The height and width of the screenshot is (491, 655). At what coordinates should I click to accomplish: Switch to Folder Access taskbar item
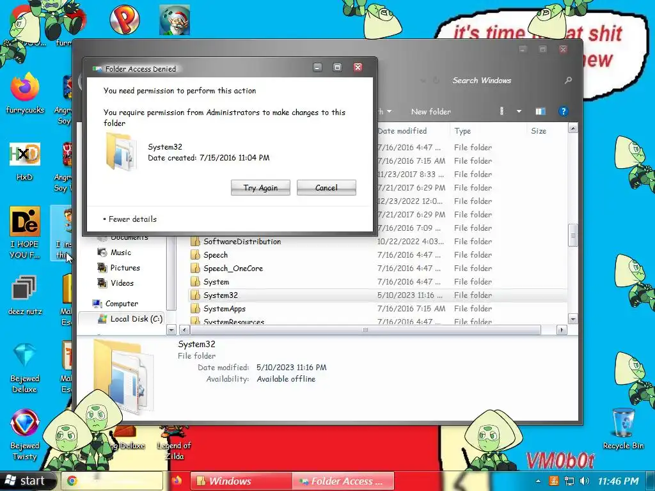pos(343,481)
